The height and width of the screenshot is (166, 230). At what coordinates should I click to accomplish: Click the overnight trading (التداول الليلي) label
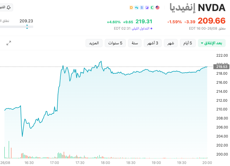pyautogui.click(x=140, y=28)
